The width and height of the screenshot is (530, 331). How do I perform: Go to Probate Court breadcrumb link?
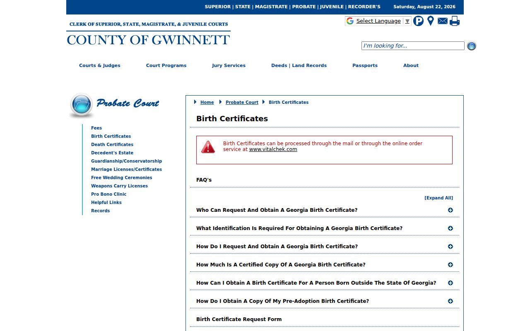tap(242, 102)
